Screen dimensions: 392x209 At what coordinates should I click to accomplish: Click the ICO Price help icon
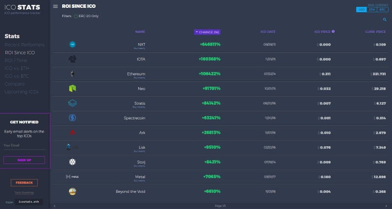click(333, 31)
